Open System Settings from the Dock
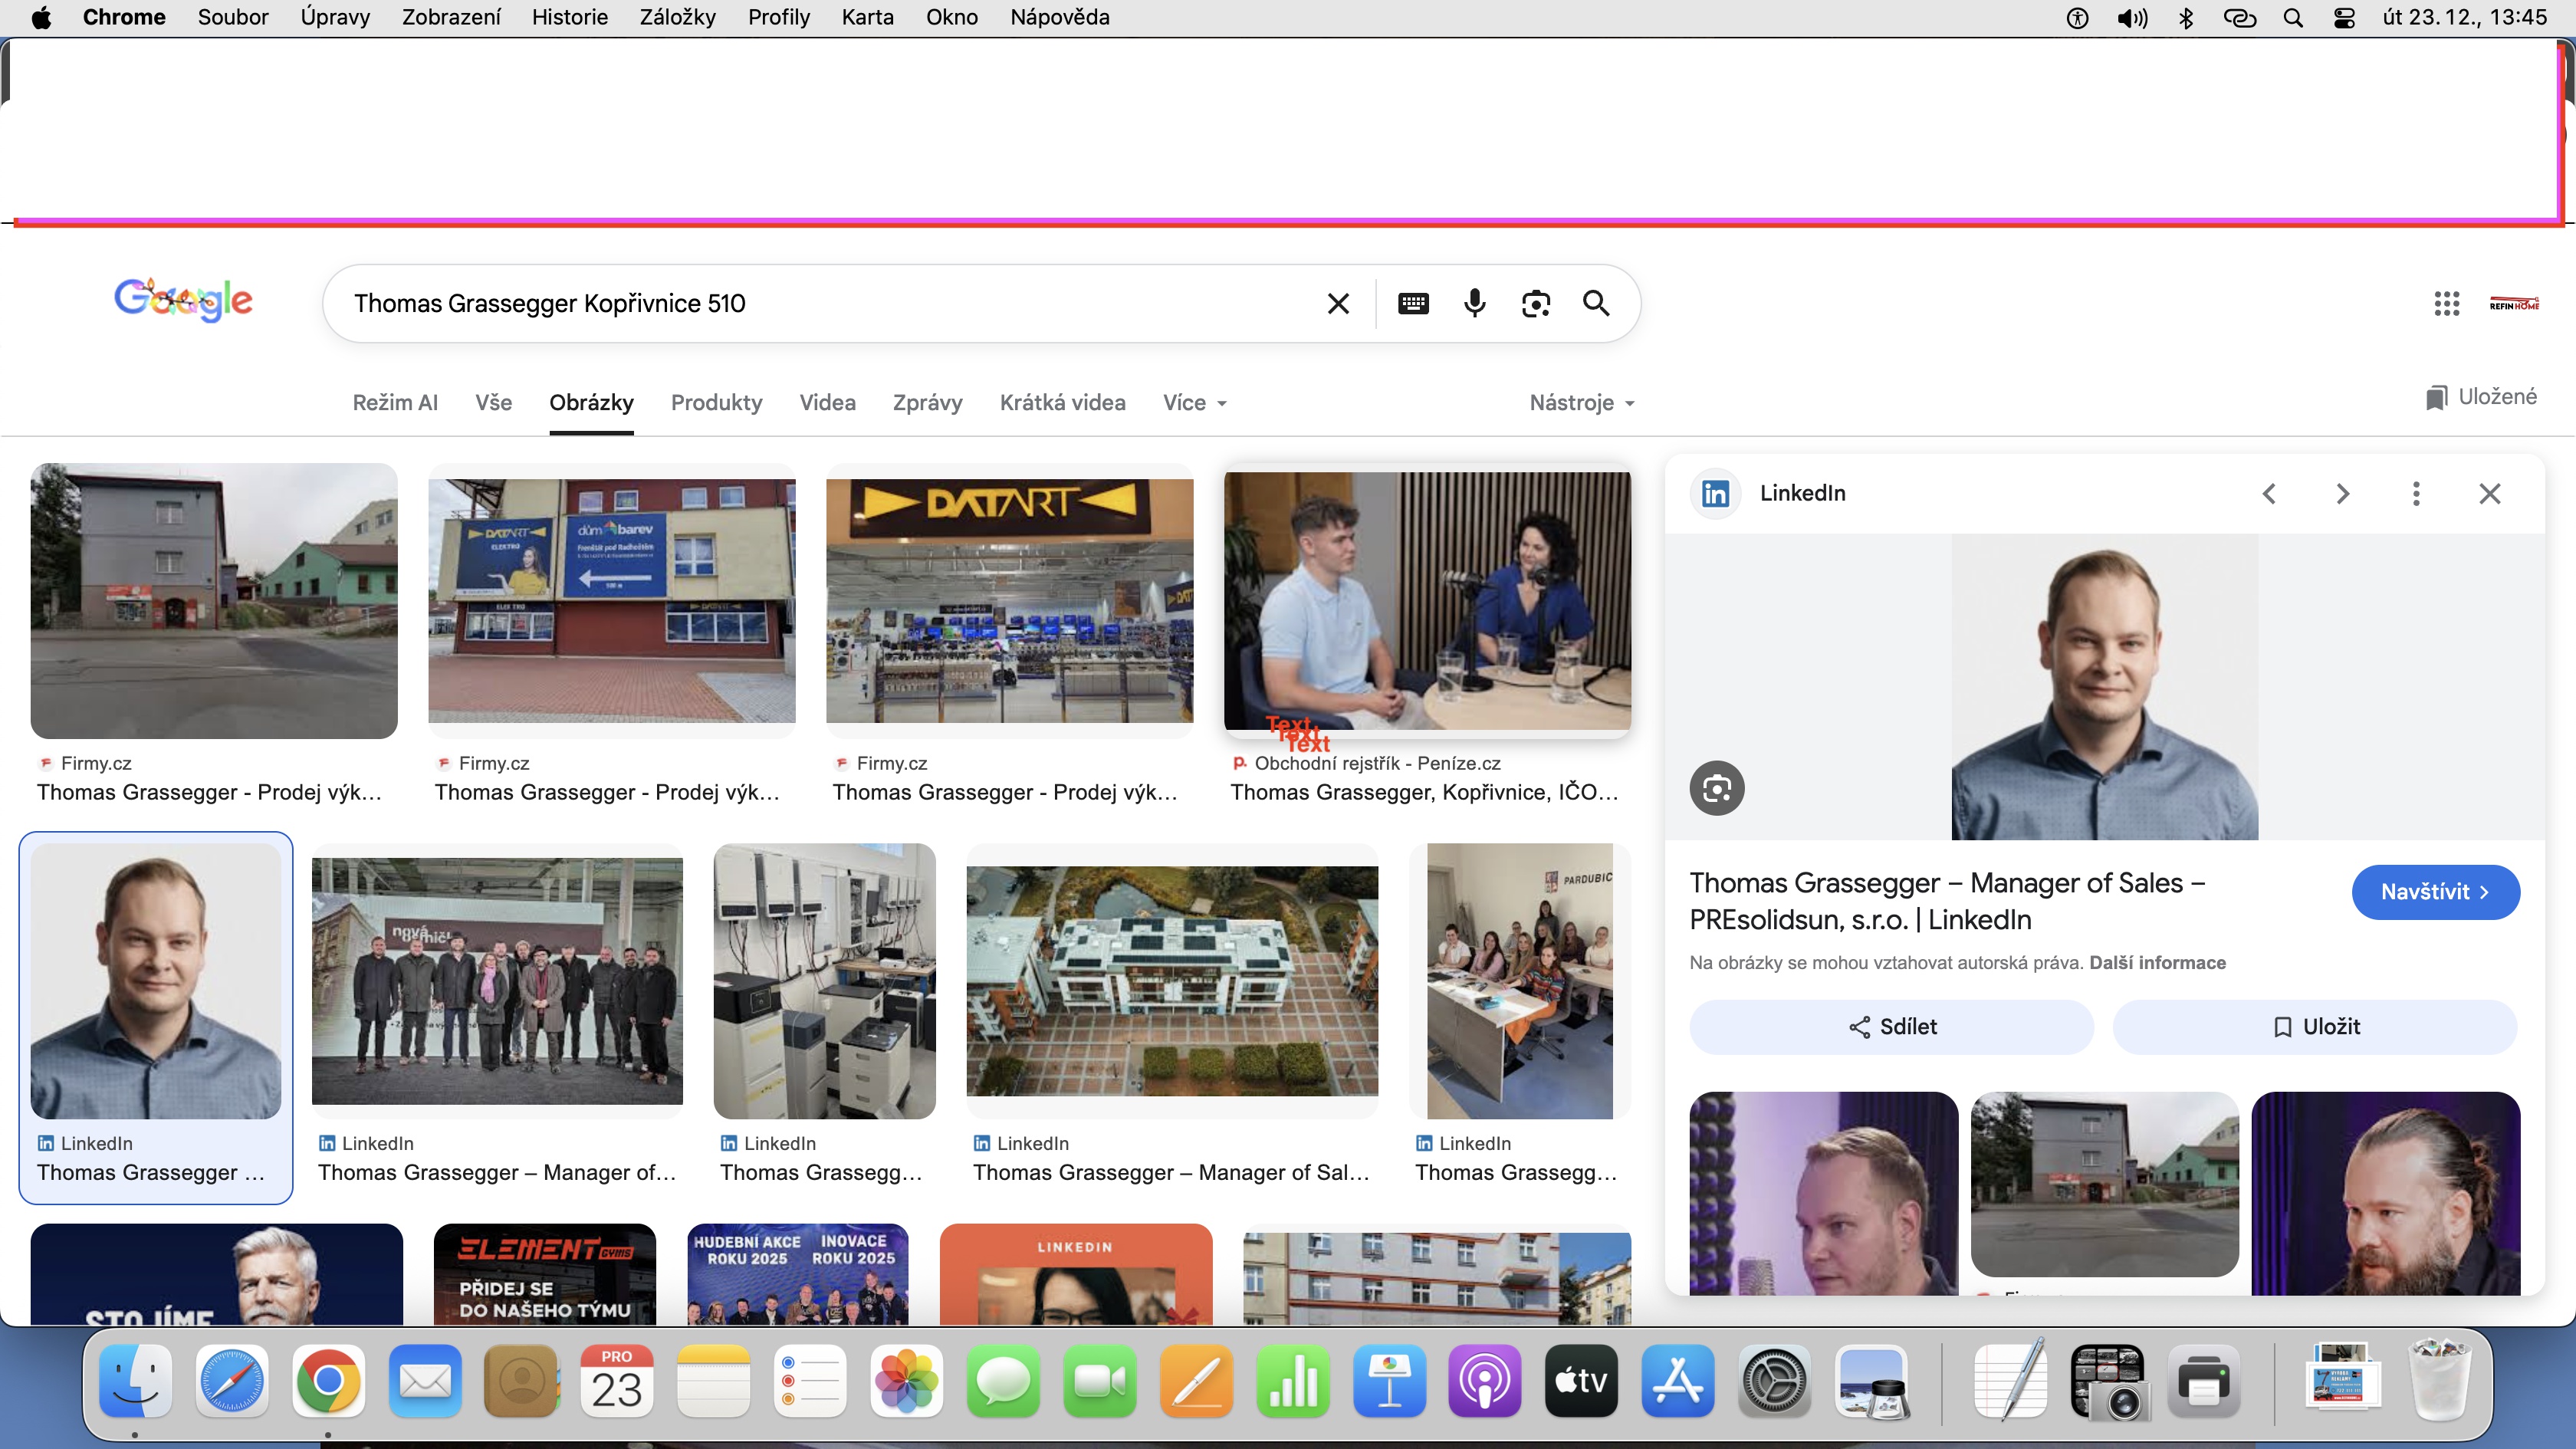 (1774, 1381)
